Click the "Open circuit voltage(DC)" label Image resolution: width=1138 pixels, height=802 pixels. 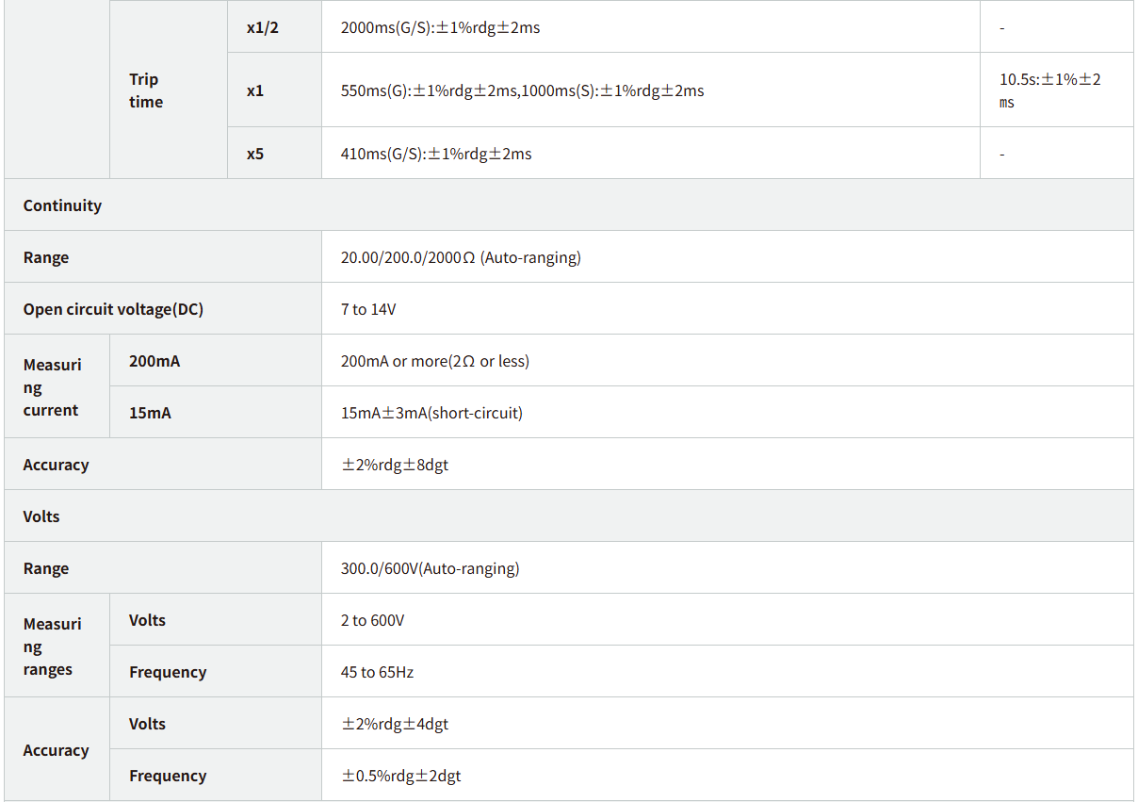tap(113, 309)
